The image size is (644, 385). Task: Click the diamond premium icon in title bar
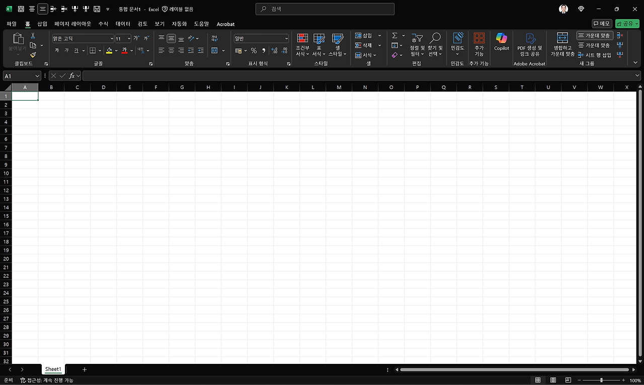[x=581, y=9]
